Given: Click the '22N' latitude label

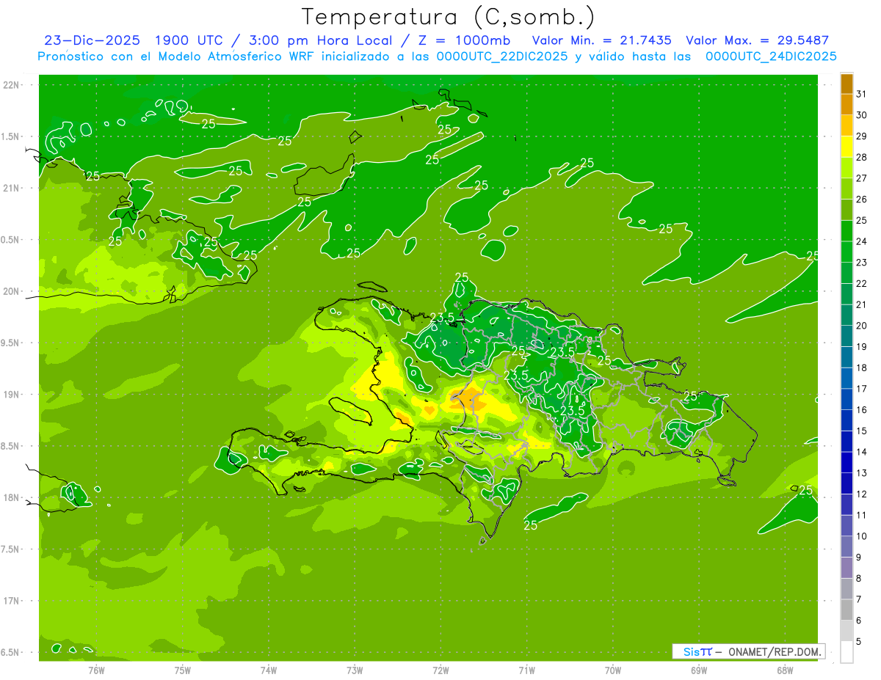Looking at the screenshot, I should click(x=12, y=85).
